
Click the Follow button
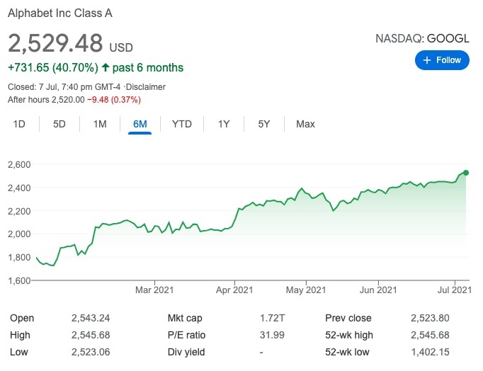[x=442, y=60]
